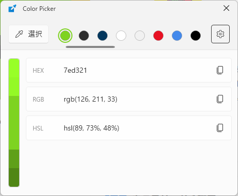Select the light gray history swatch
This screenshot has width=238, height=196.
coord(140,36)
